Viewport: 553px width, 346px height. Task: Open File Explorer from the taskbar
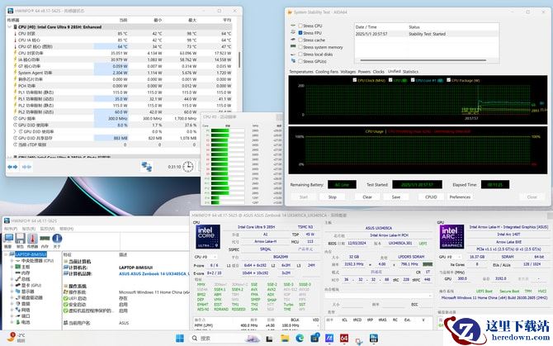click(285, 339)
